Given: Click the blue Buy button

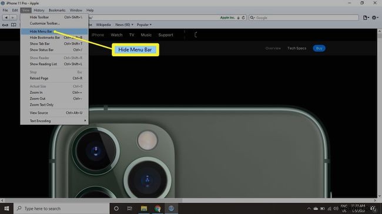Looking at the screenshot, I should [319, 48].
